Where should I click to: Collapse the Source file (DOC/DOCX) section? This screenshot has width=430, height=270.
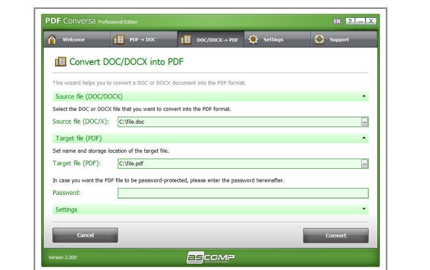point(364,96)
